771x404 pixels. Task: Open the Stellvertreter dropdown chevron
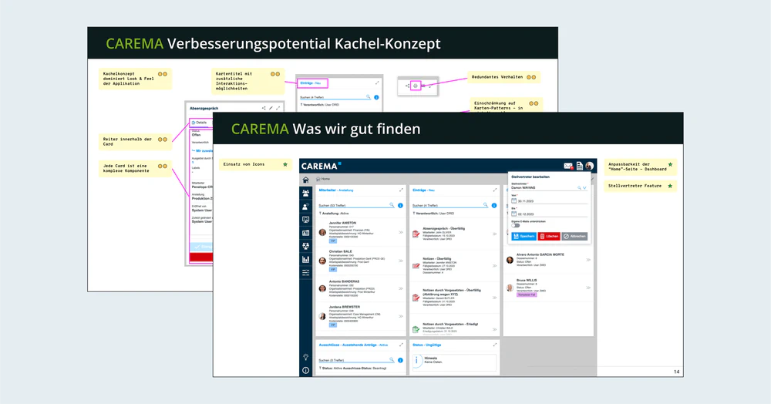pyautogui.click(x=584, y=187)
